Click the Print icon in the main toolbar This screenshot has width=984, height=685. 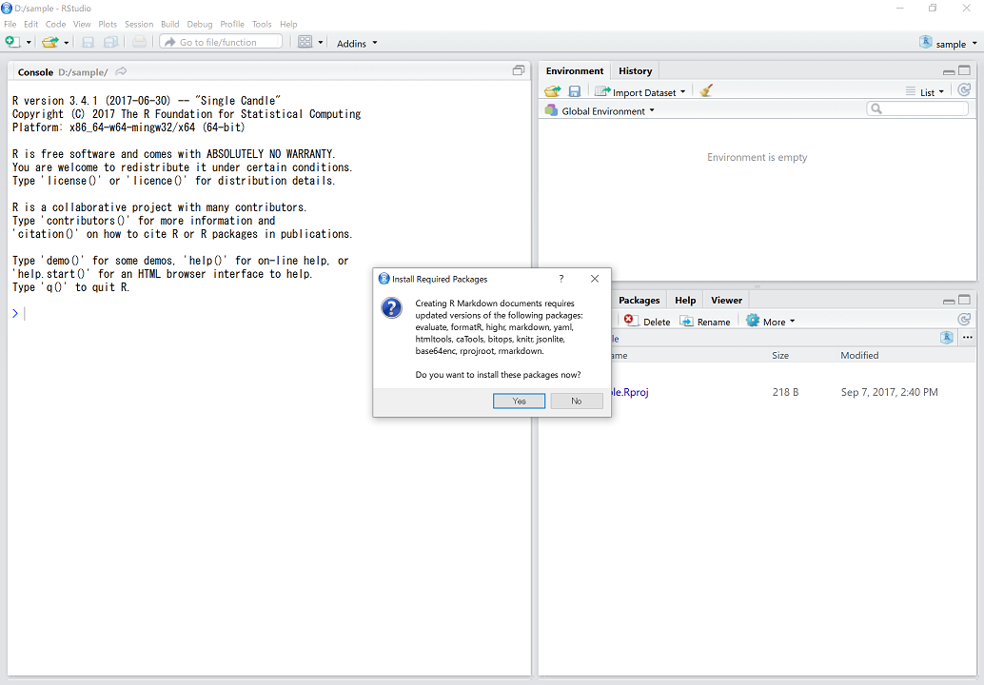click(139, 42)
